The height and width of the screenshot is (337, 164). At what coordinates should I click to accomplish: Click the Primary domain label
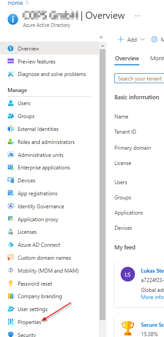click(x=133, y=148)
